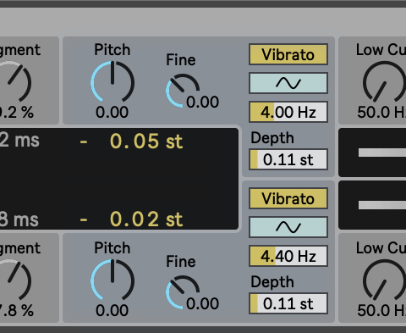Click the upper Pitch knob
Viewport: 406px width, 333px height.
112,82
